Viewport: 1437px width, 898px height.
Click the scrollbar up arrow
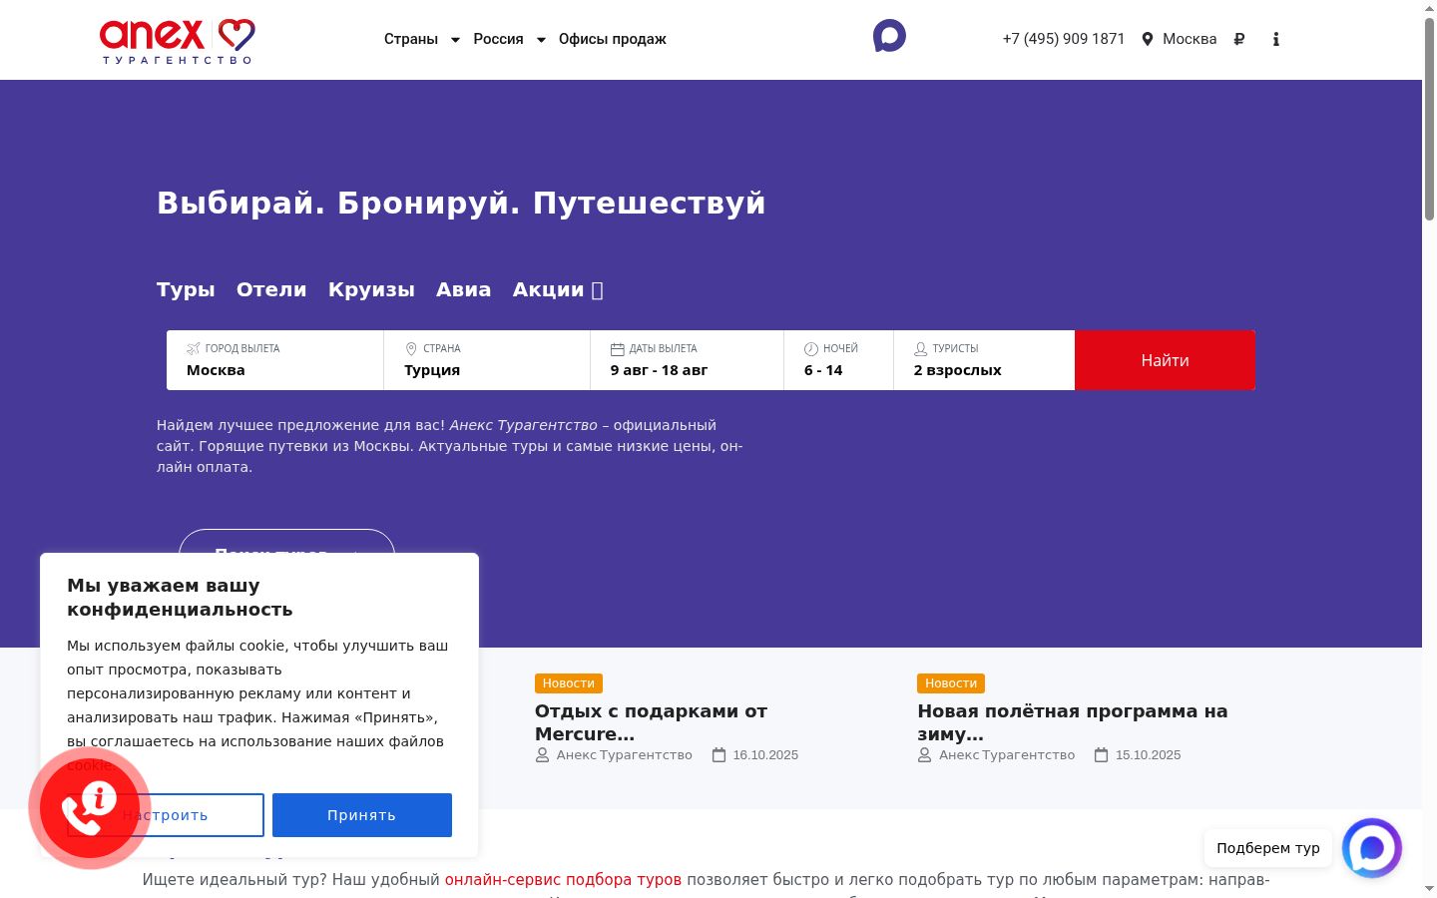1429,8
